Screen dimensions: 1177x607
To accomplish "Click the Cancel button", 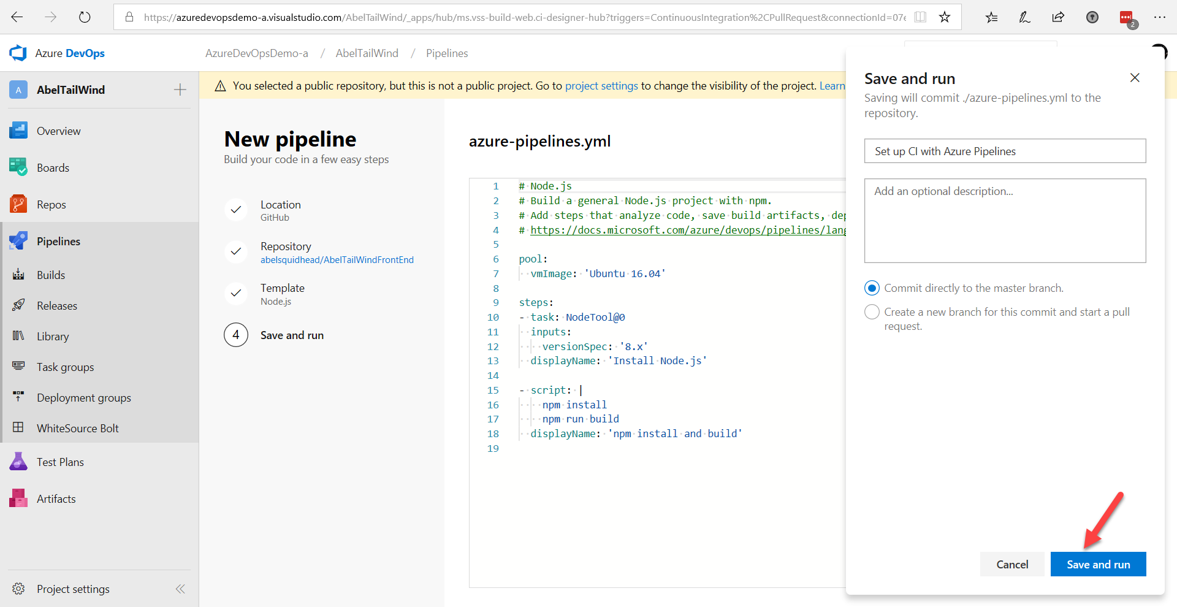I will pos(1012,564).
